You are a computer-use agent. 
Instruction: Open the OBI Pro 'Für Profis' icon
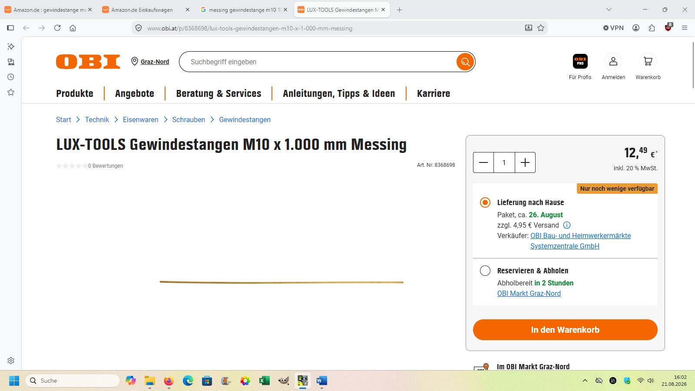tap(580, 61)
